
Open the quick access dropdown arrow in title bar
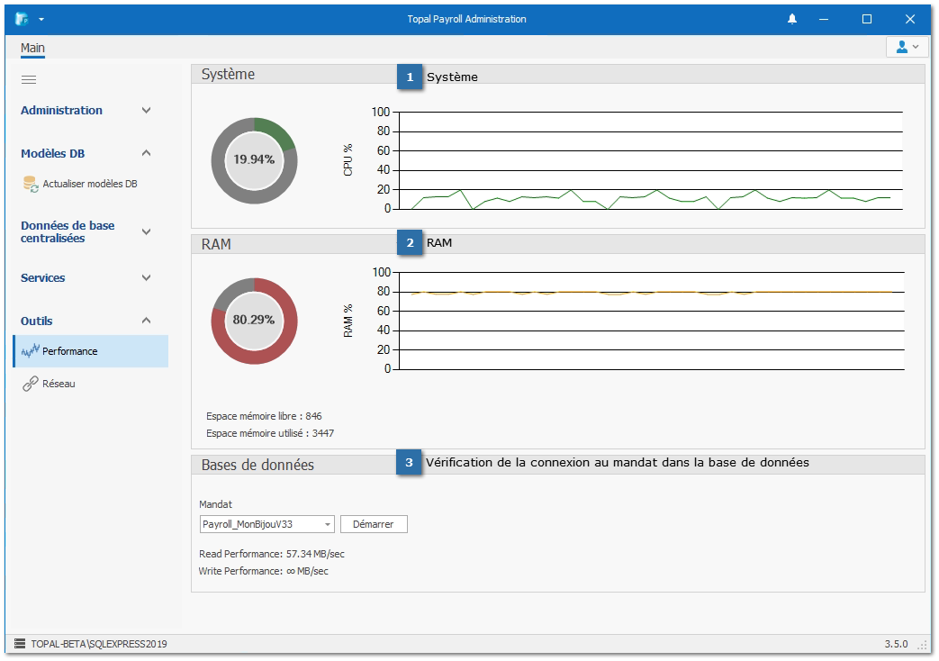(x=41, y=19)
